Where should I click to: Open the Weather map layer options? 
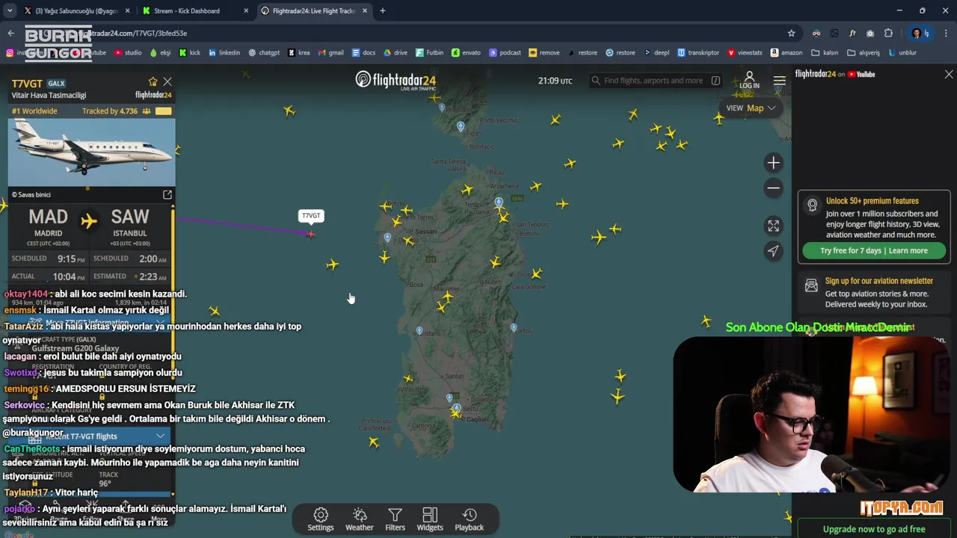pos(359,519)
